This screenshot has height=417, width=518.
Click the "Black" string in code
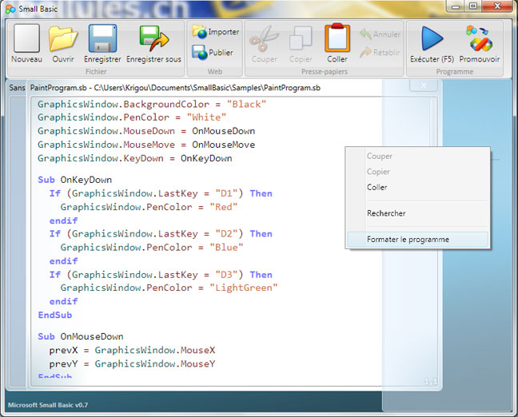246,105
